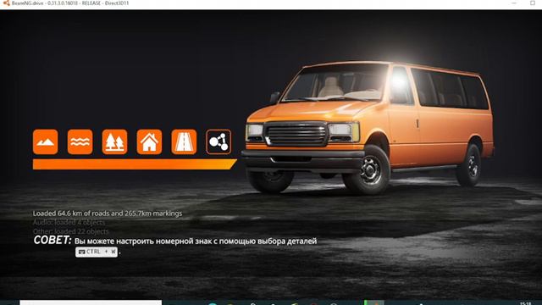Click the terrain mountain loading icon
Viewport: 542px width, 305px height.
pos(45,141)
